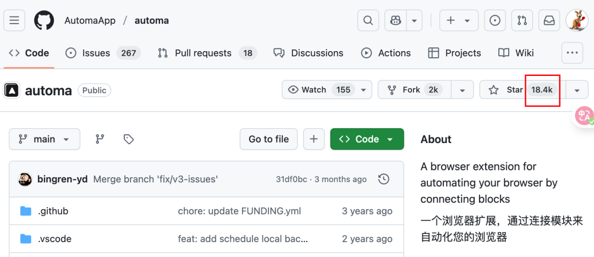View branches via the branch icon

coord(100,139)
